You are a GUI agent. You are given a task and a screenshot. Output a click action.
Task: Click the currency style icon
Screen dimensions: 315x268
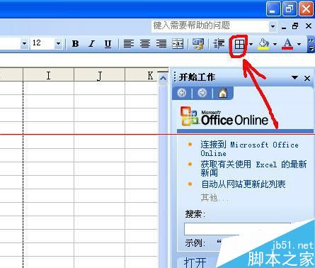coord(198,44)
